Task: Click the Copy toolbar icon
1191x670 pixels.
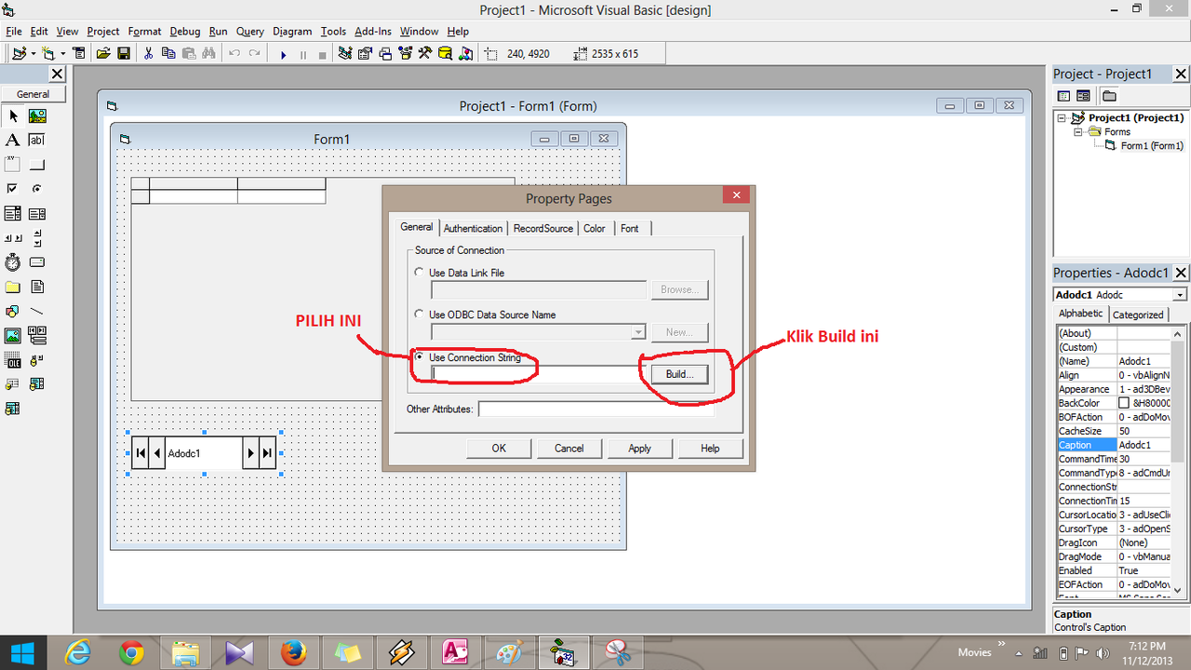Action: tap(168, 54)
